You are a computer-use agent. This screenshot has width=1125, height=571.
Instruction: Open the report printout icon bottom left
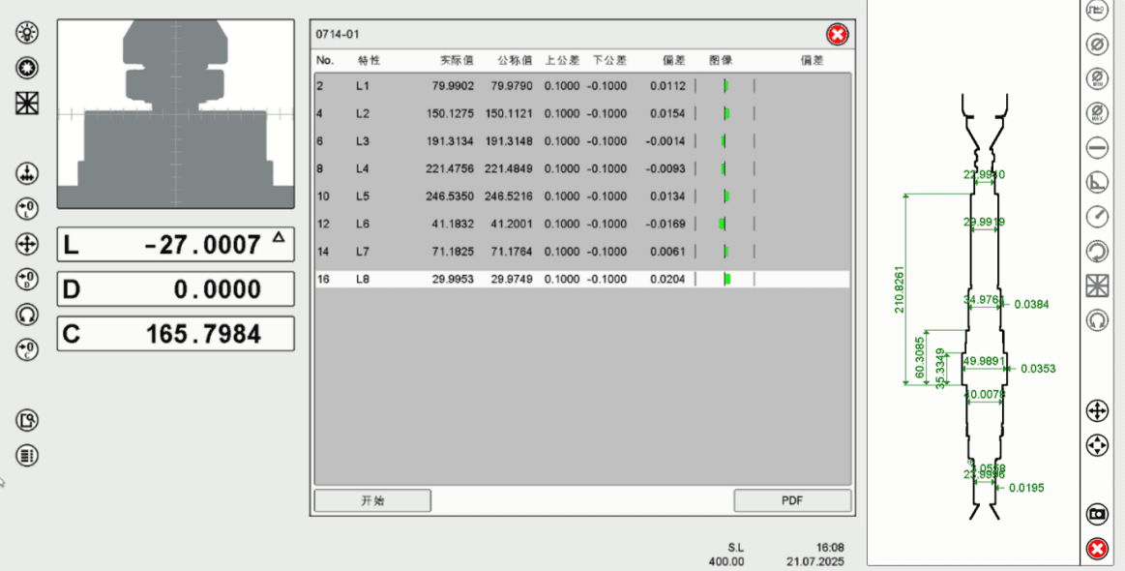(x=26, y=419)
